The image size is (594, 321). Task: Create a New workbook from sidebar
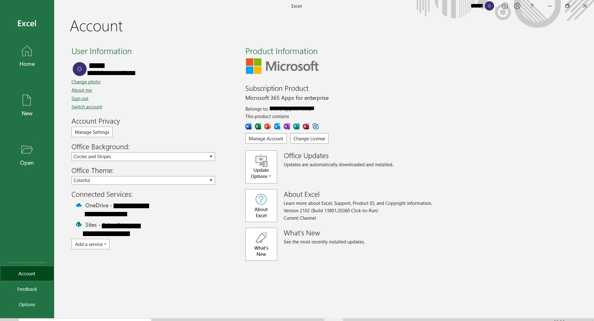tap(27, 105)
